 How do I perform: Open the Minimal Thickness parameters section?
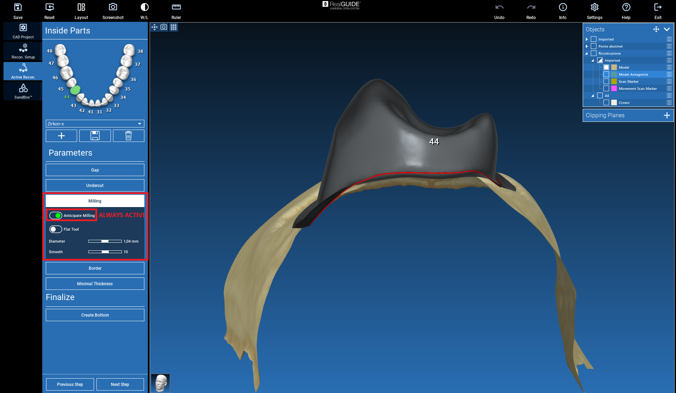[95, 284]
